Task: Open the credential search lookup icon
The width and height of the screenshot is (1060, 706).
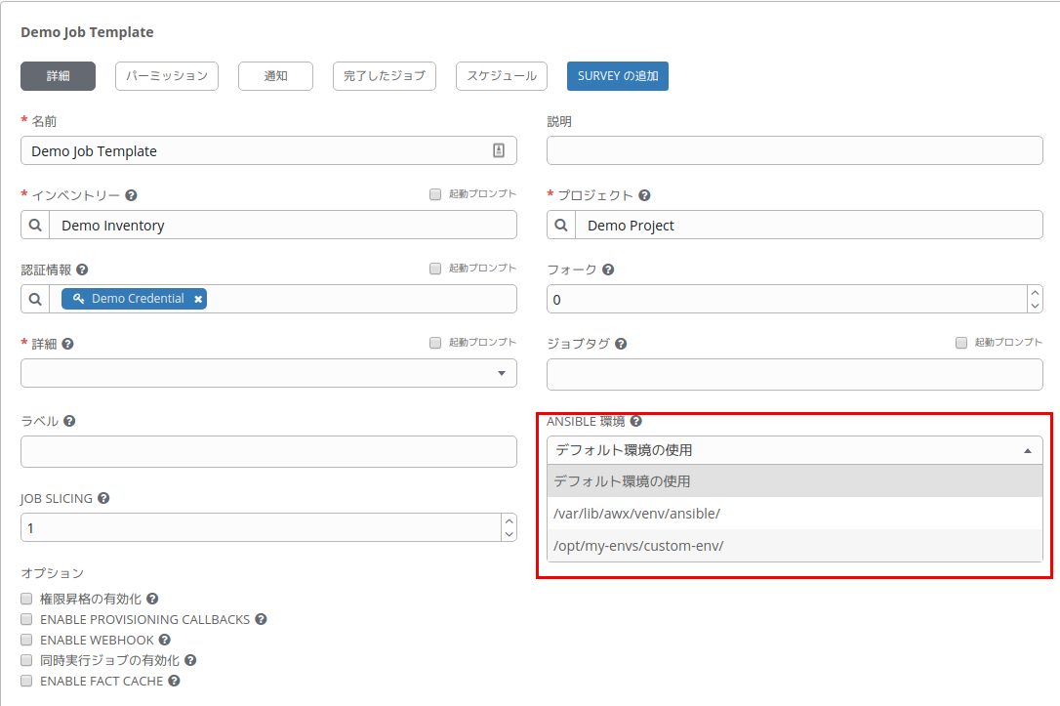Action: tap(35, 299)
